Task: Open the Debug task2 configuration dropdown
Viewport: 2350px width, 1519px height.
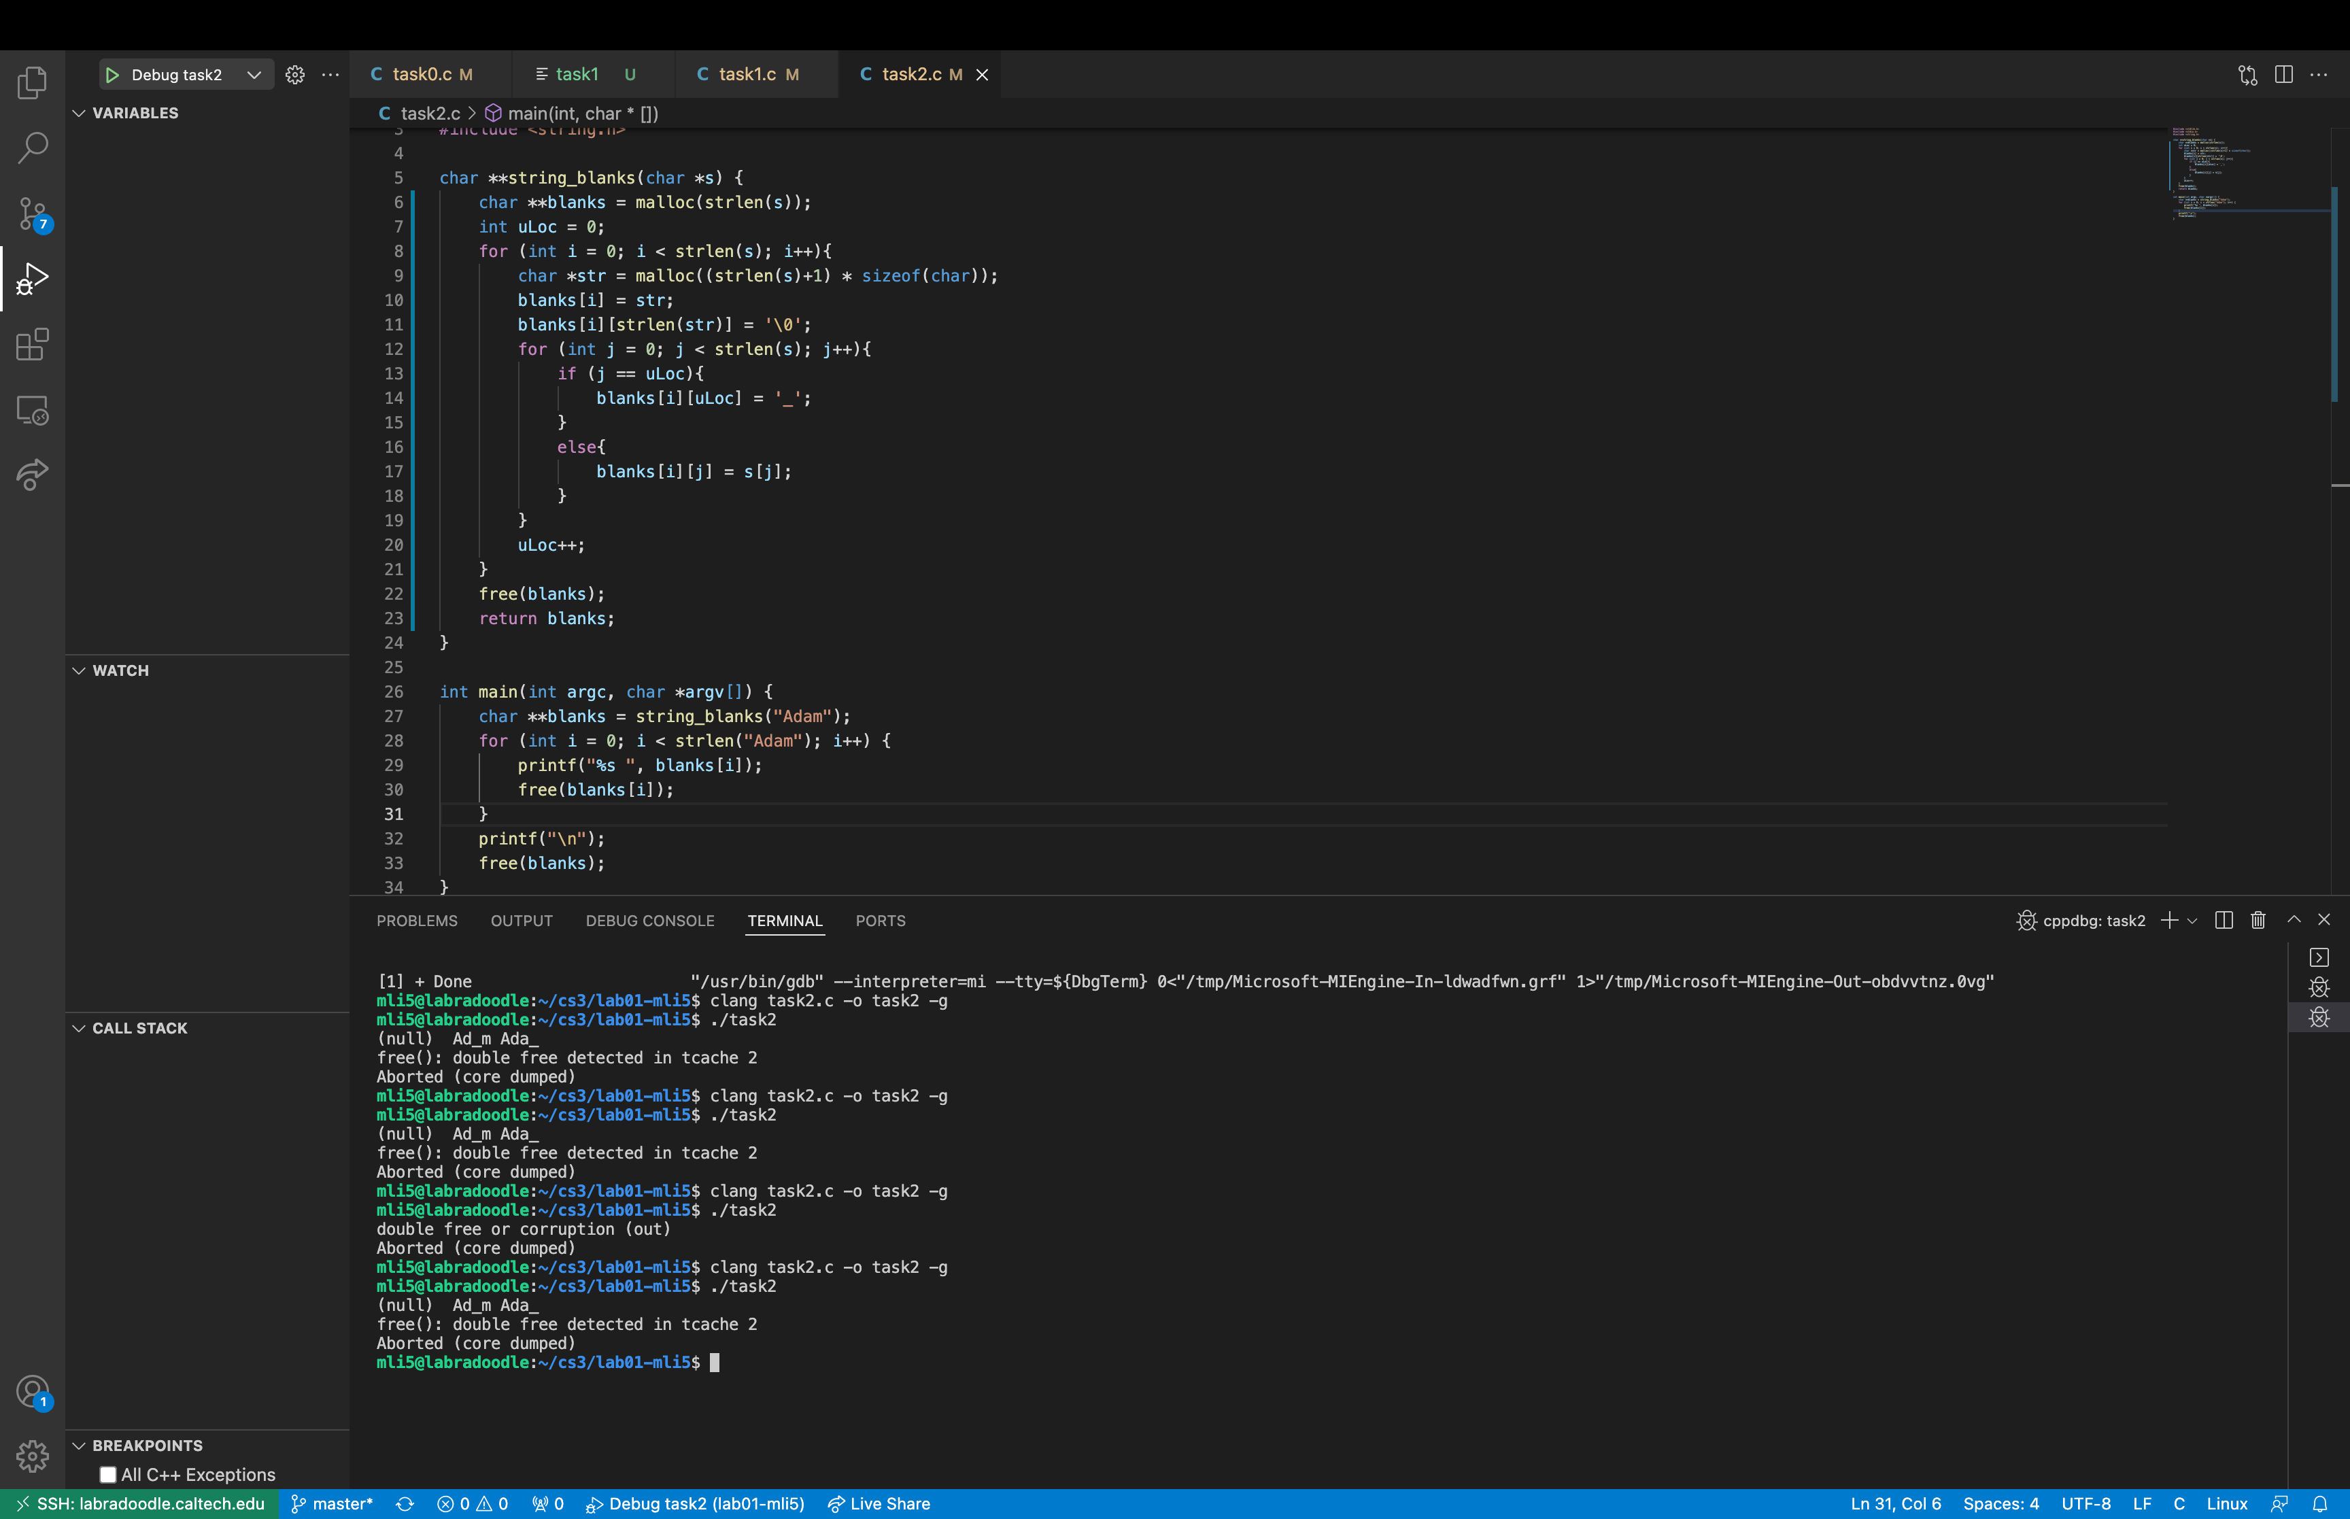Action: pos(254,75)
